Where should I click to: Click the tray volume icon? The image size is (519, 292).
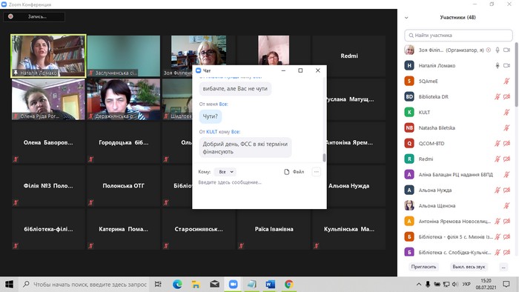[455, 285]
